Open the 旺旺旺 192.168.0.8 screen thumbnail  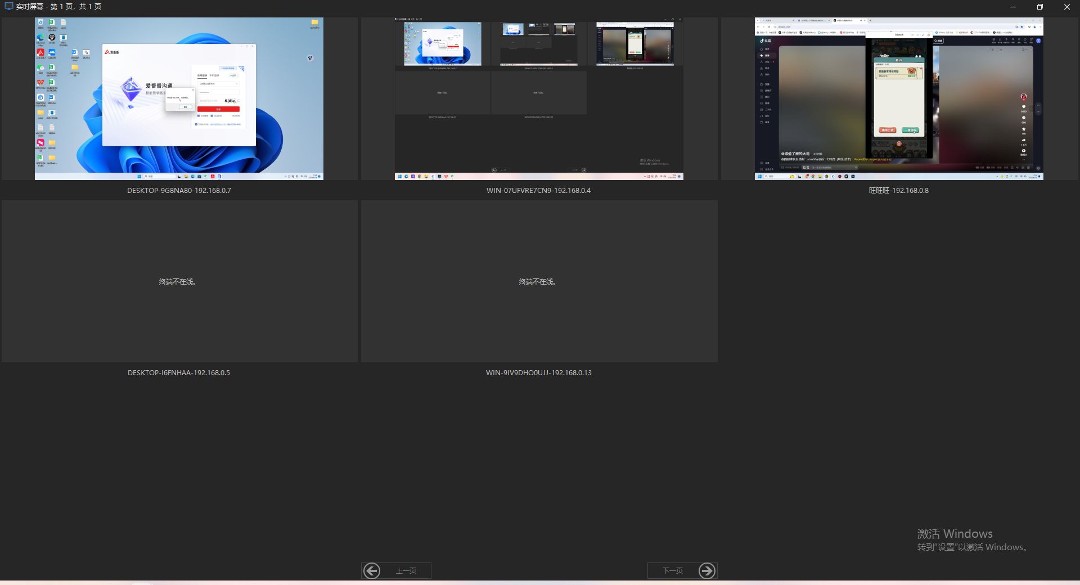click(899, 98)
